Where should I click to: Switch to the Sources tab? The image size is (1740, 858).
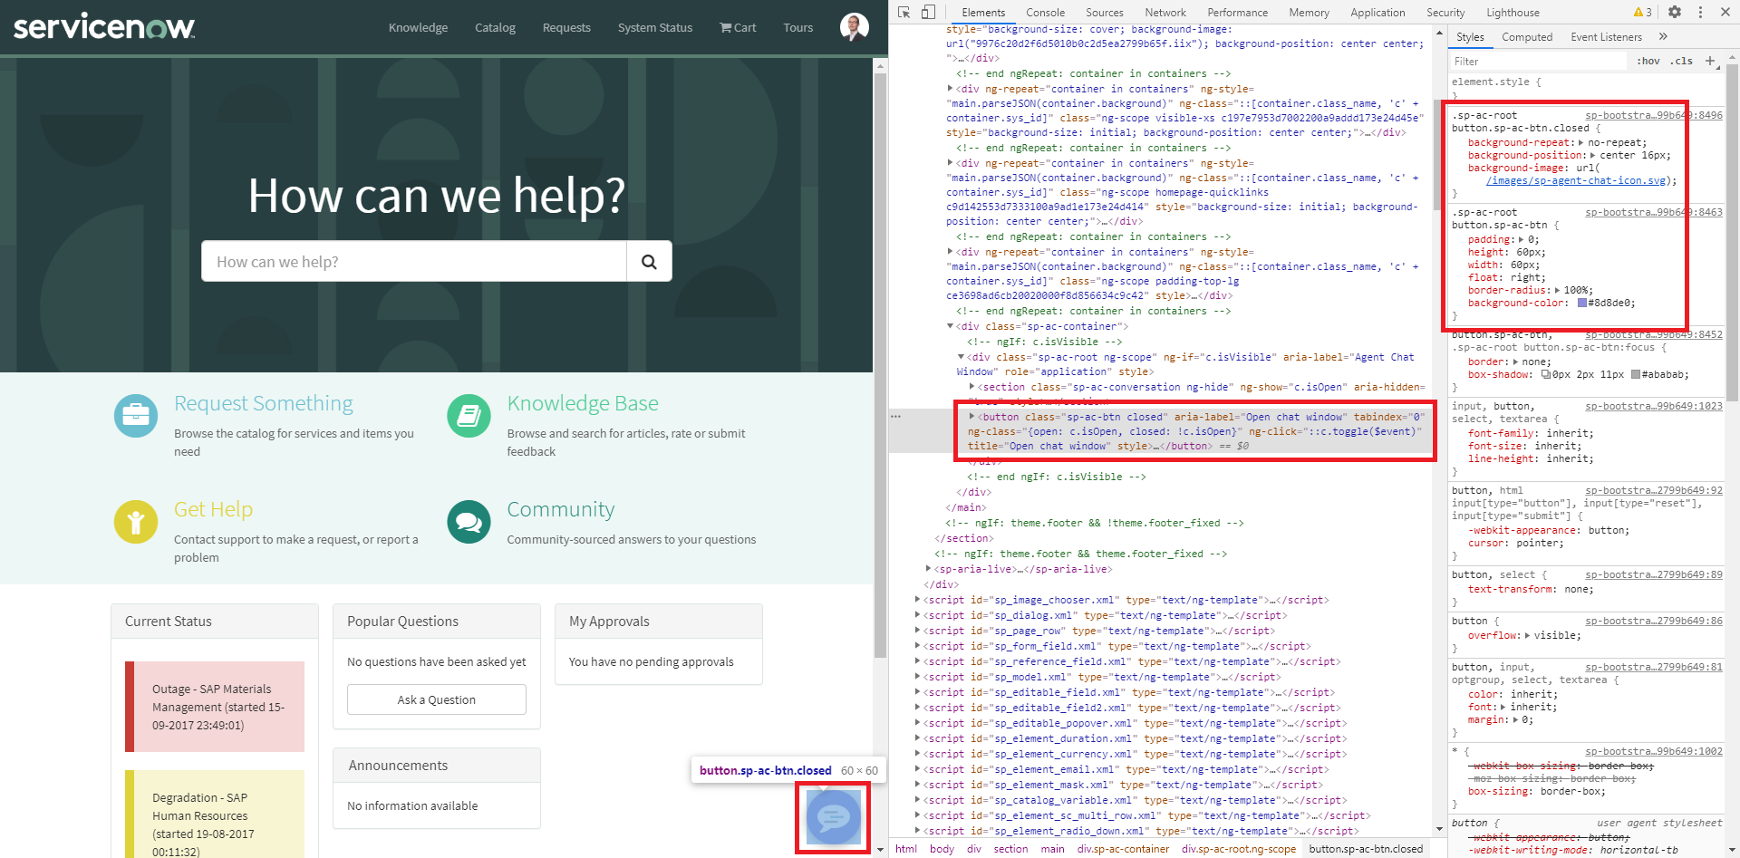(x=1105, y=12)
